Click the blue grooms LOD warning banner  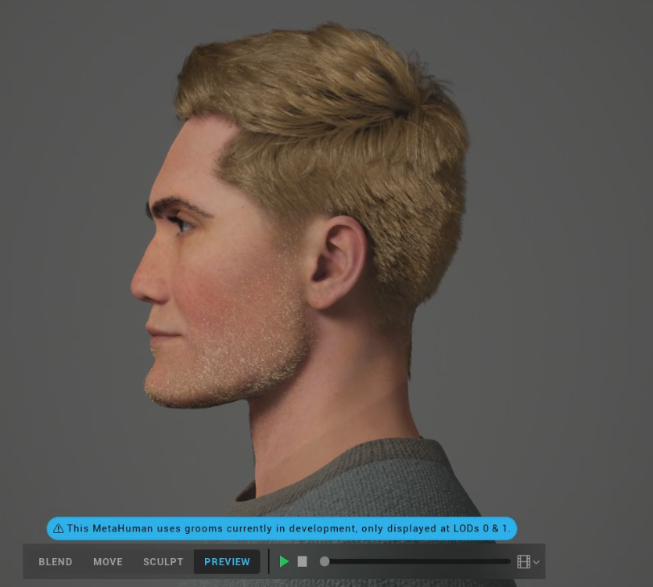point(282,528)
